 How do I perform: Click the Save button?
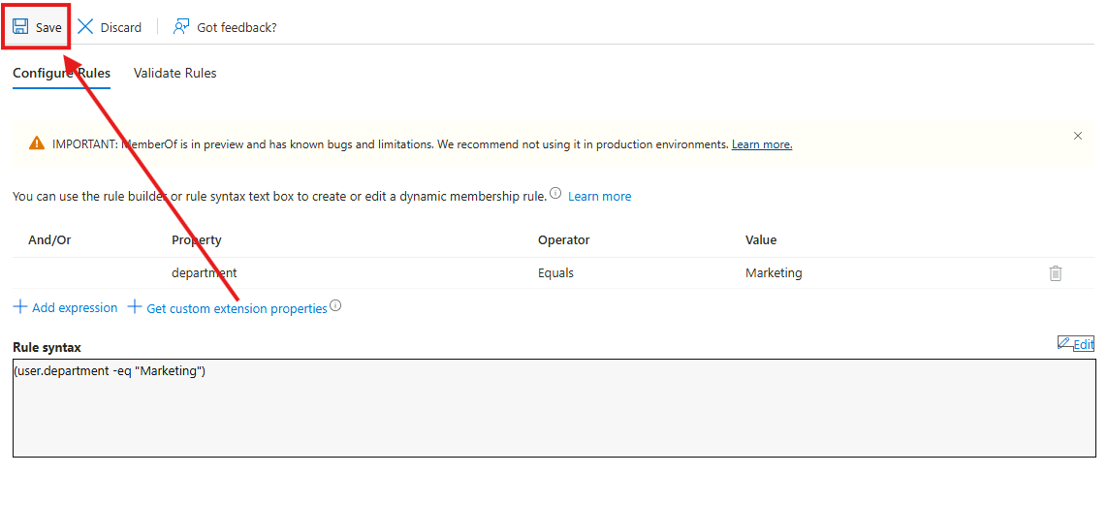tap(38, 27)
